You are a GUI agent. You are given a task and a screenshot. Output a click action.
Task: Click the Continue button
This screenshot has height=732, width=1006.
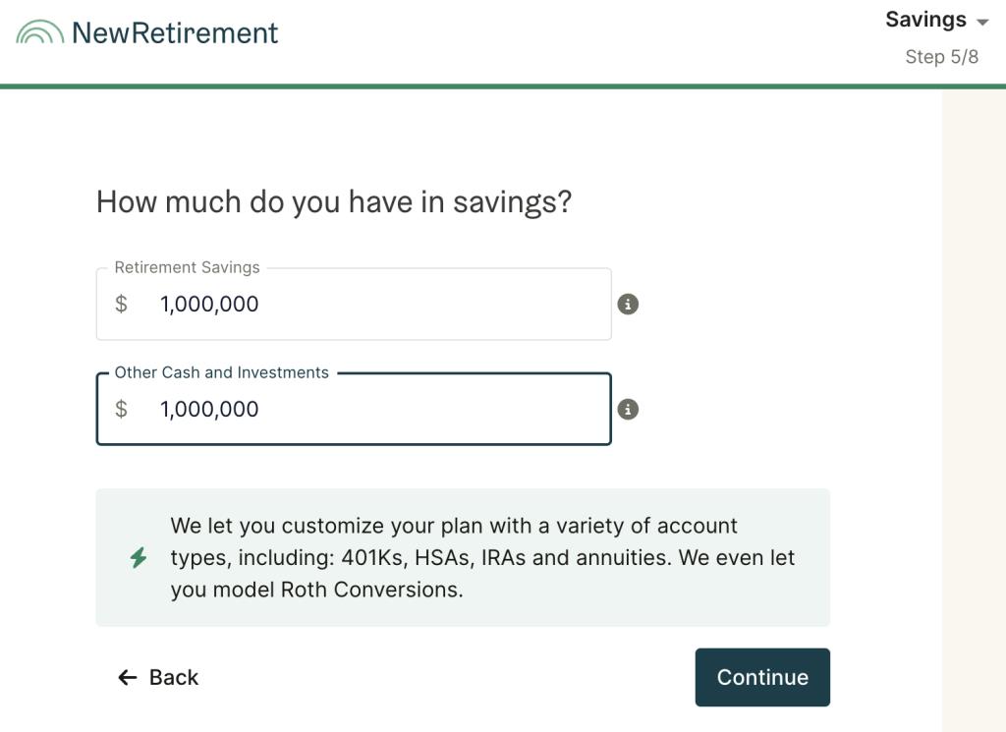point(762,678)
